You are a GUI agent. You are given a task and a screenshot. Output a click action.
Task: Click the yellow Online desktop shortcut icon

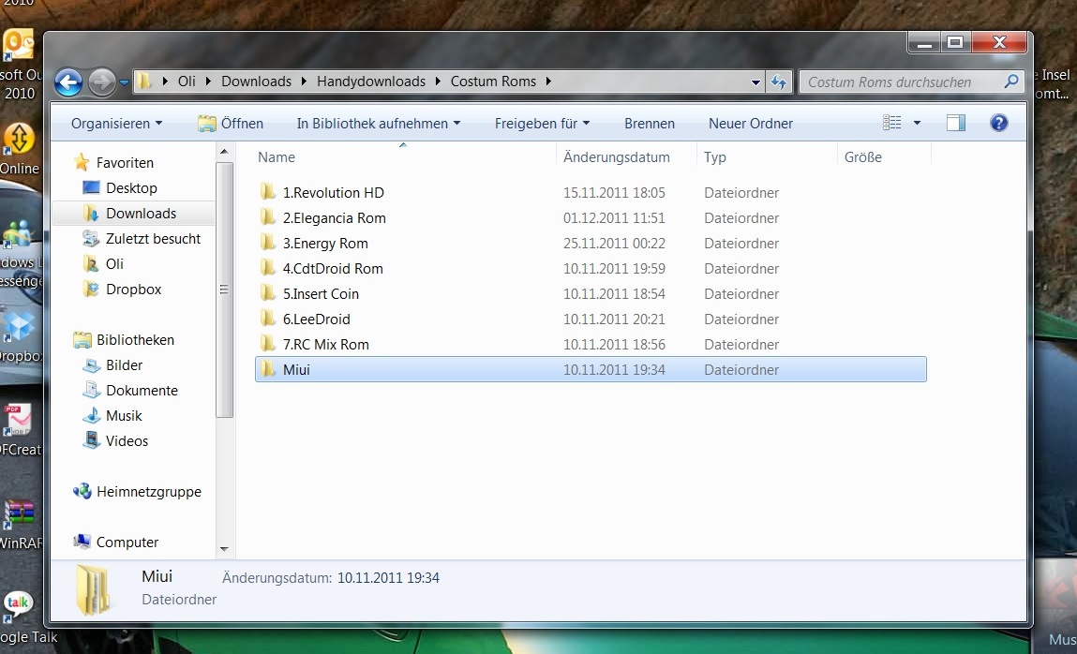[19, 139]
